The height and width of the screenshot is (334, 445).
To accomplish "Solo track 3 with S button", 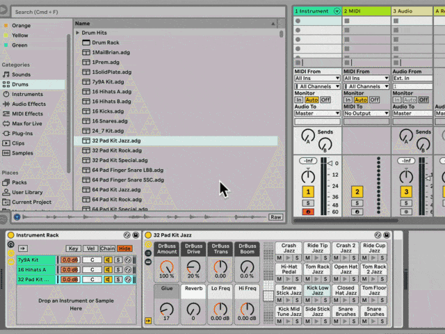I will pos(406,203).
